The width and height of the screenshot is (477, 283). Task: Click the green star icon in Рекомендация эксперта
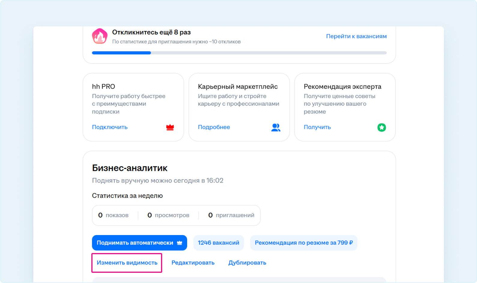coord(381,127)
